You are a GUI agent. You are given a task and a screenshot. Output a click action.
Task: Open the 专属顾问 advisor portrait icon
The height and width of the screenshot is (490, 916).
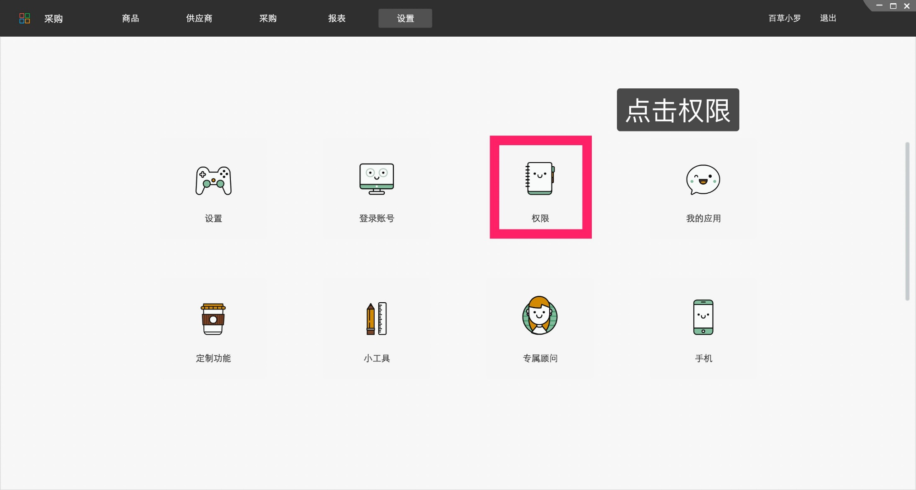(x=540, y=316)
